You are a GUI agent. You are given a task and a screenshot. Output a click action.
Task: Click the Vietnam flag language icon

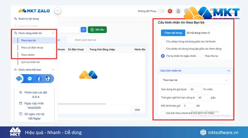[170, 11]
